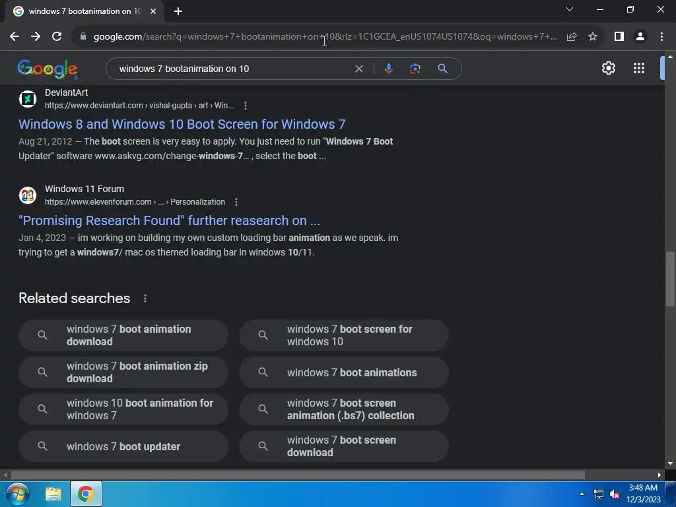Click the scroll-right arrow of horizontal scrollbar
This screenshot has width=676, height=507.
(x=659, y=475)
